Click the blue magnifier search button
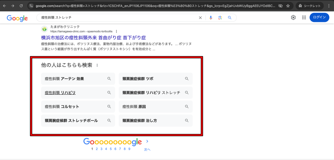This screenshot has width=334, height=160. [230, 18]
